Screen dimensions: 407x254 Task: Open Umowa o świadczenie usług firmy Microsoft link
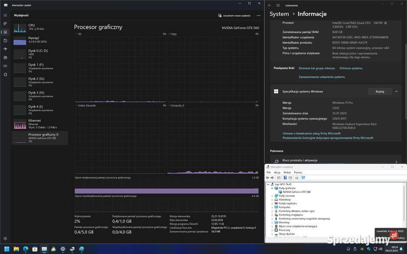pyautogui.click(x=312, y=133)
